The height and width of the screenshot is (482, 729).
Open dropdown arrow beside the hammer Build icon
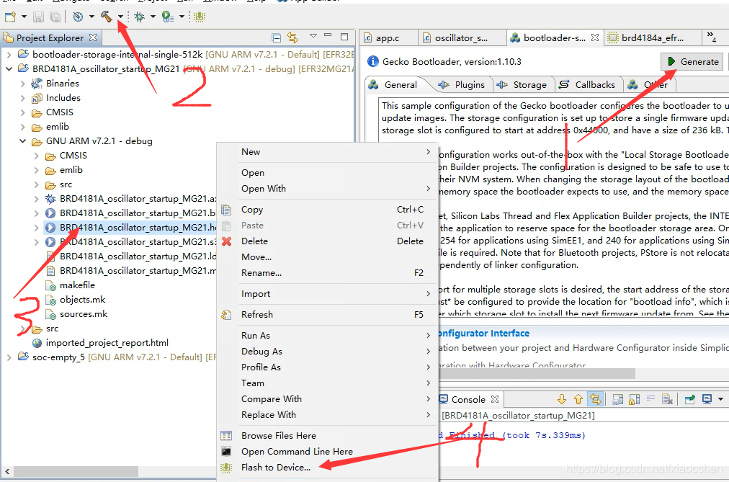point(120,17)
